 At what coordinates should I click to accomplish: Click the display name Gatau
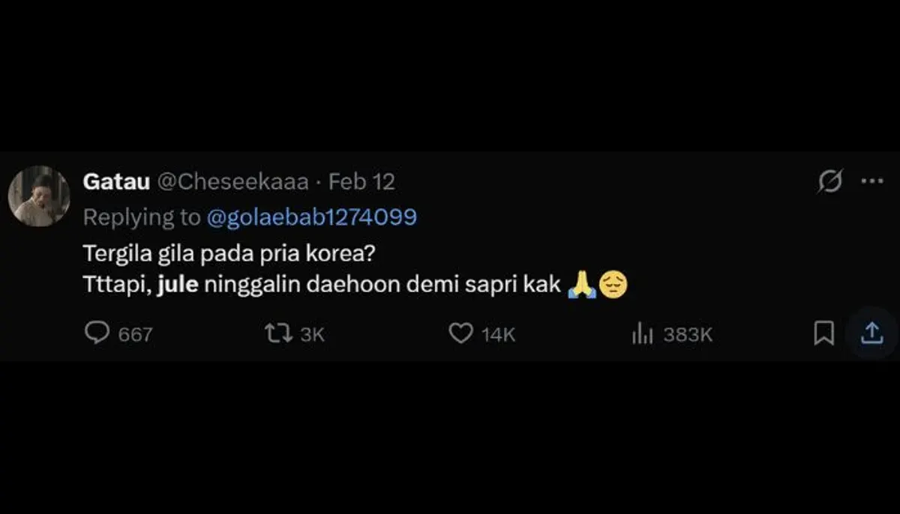tap(116, 181)
